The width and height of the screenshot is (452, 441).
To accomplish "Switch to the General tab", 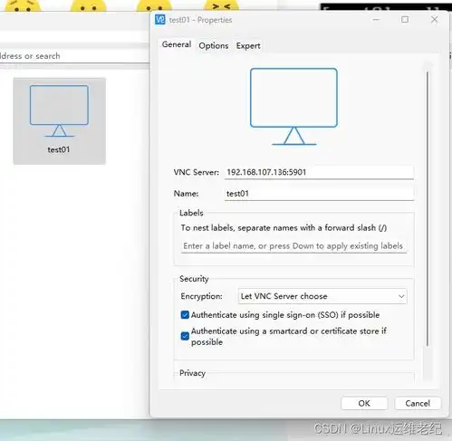I will pyautogui.click(x=177, y=44).
